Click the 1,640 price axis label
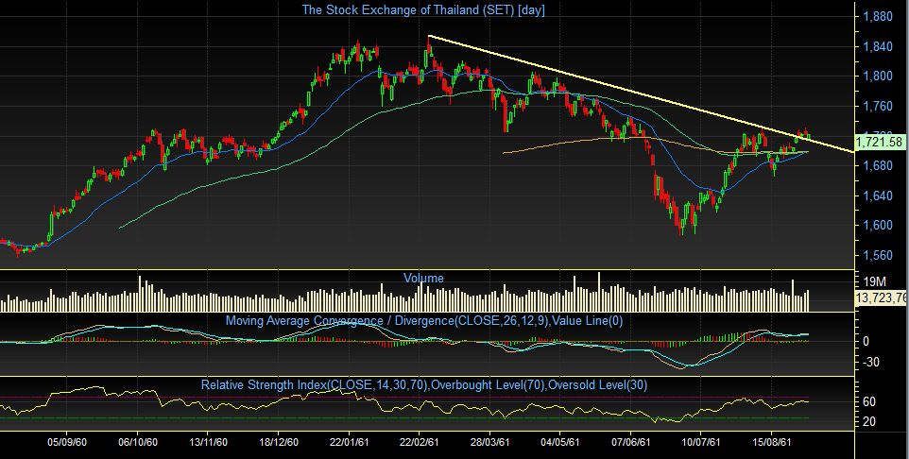The height and width of the screenshot is (459, 909). [x=878, y=195]
